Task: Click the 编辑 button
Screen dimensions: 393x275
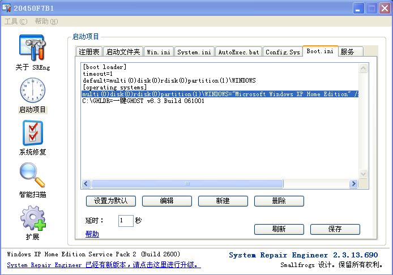Action: [x=167, y=201]
